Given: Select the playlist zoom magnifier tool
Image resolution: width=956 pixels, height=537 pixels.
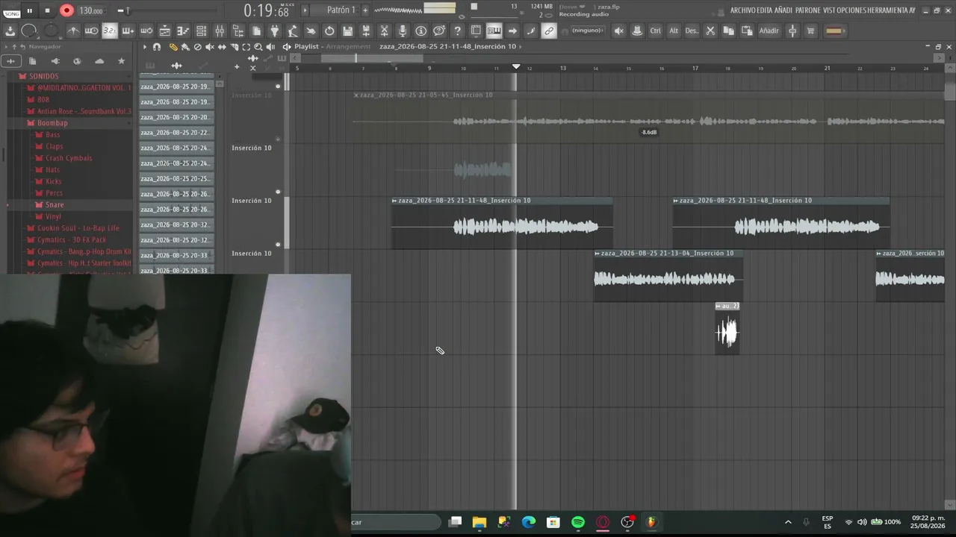Looking at the screenshot, I should pyautogui.click(x=258, y=47).
